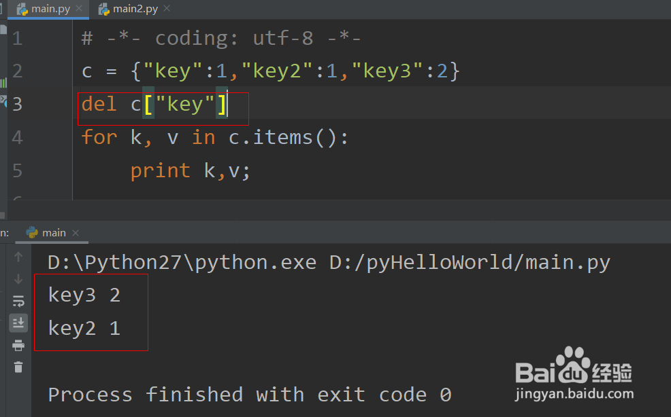Click the down arrow in Run panel
This screenshot has width=671, height=417.
click(x=18, y=278)
